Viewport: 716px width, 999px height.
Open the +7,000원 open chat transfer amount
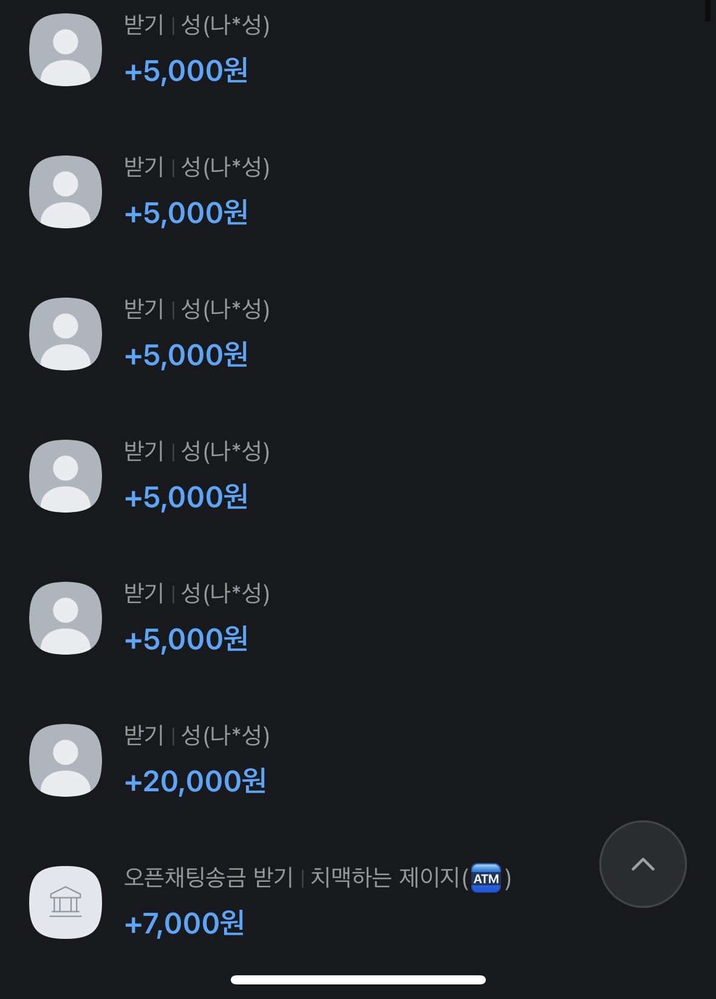click(x=184, y=924)
